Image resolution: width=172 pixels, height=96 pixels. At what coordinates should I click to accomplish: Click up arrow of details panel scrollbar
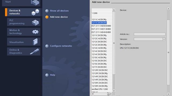(x=169, y=9)
